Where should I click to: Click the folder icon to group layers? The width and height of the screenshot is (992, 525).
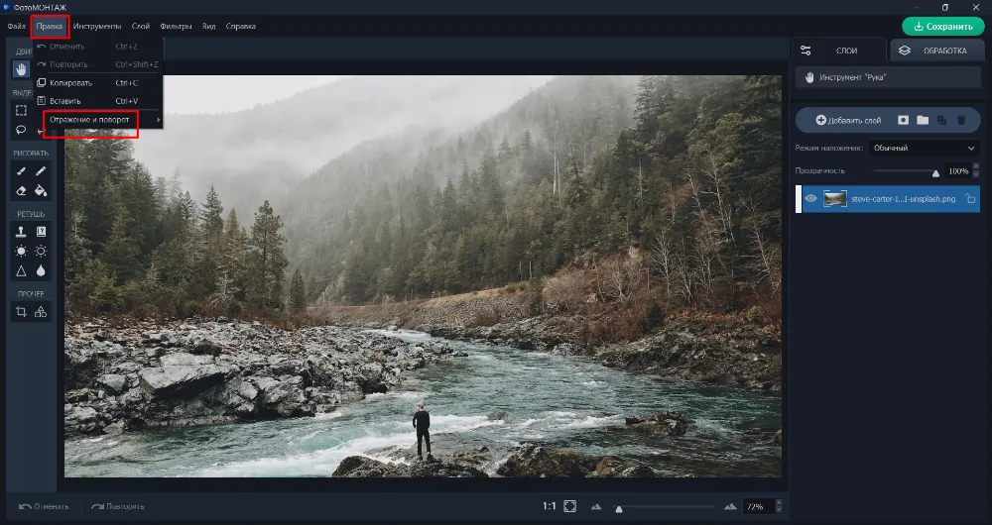pos(923,120)
